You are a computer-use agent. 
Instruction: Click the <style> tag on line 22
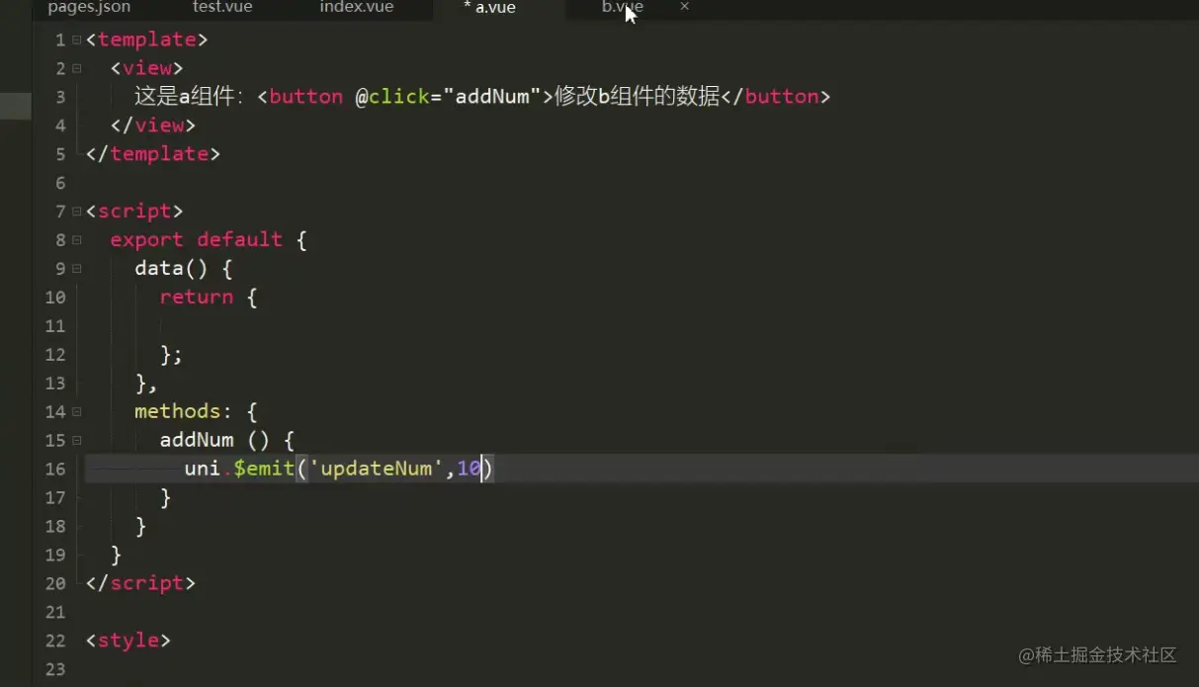[x=128, y=641]
